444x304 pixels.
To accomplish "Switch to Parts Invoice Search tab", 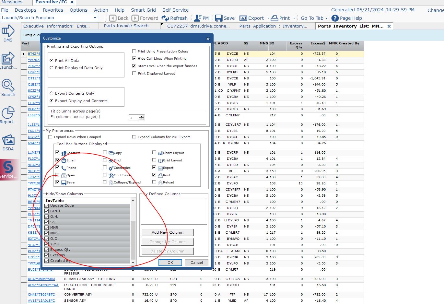I will pos(126,26).
